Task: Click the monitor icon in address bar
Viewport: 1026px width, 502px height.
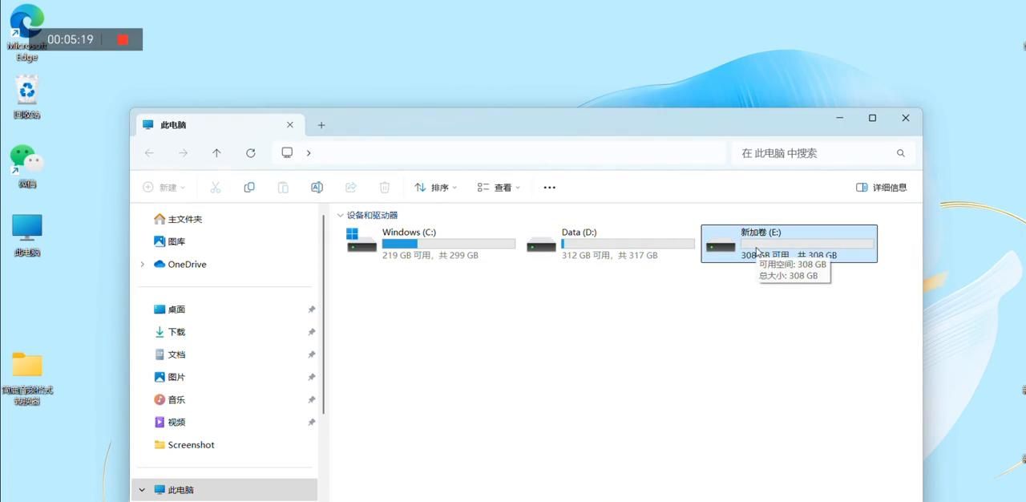Action: [287, 152]
